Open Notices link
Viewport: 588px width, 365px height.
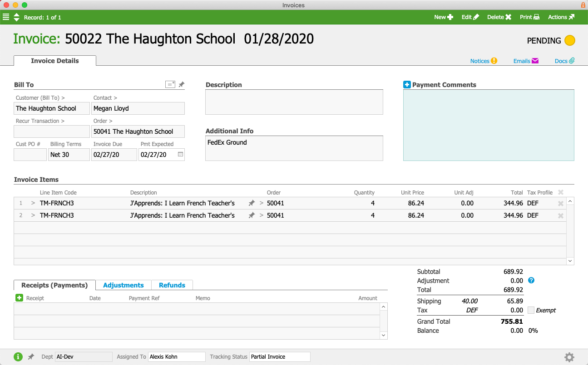484,61
